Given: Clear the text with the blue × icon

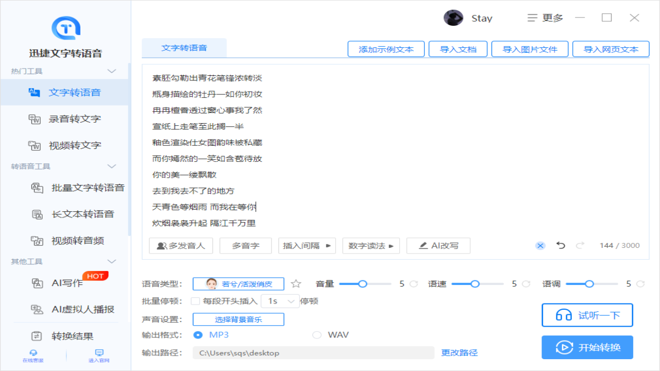Looking at the screenshot, I should point(540,246).
